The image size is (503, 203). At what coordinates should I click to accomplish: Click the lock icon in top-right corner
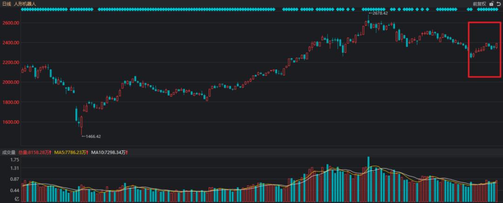(491, 3)
